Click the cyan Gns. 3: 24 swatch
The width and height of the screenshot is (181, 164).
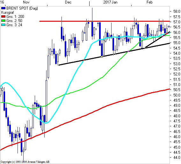pyautogui.click(x=4, y=25)
